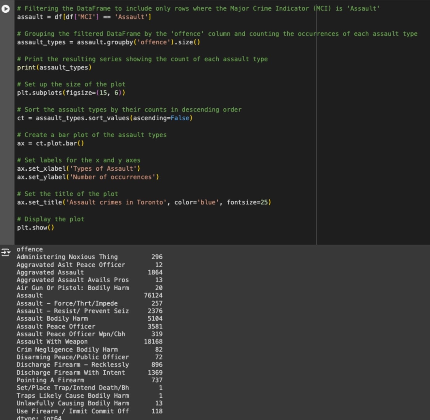Run the code cell with play button
The height and width of the screenshot is (420, 430).
coord(6,9)
